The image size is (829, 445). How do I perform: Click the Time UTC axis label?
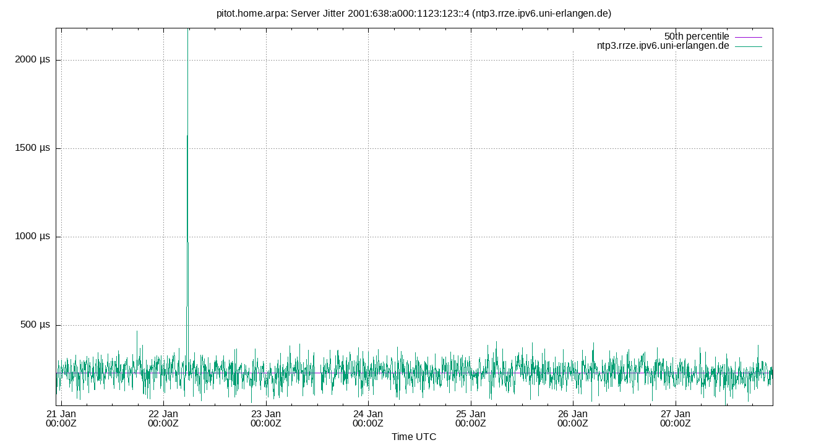pos(414,437)
